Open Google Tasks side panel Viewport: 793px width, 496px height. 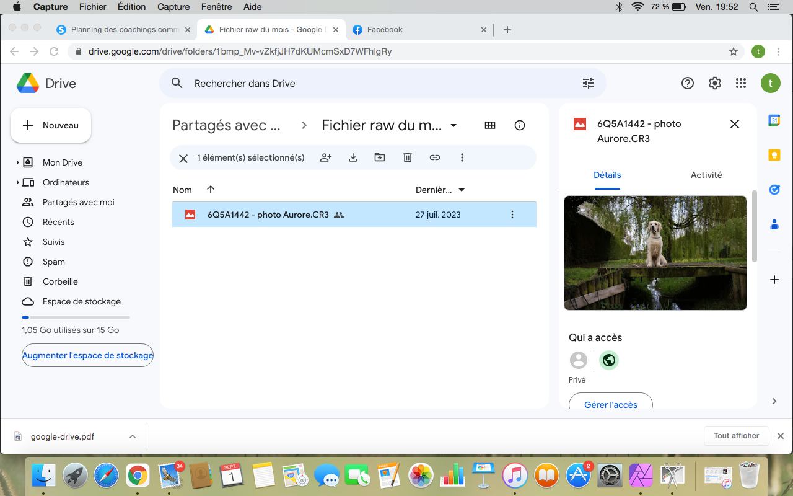[774, 190]
